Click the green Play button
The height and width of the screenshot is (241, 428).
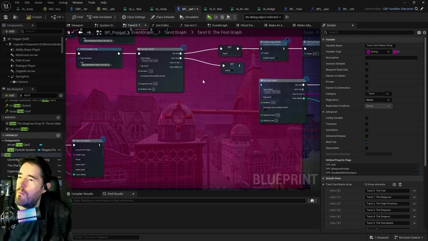(209, 17)
